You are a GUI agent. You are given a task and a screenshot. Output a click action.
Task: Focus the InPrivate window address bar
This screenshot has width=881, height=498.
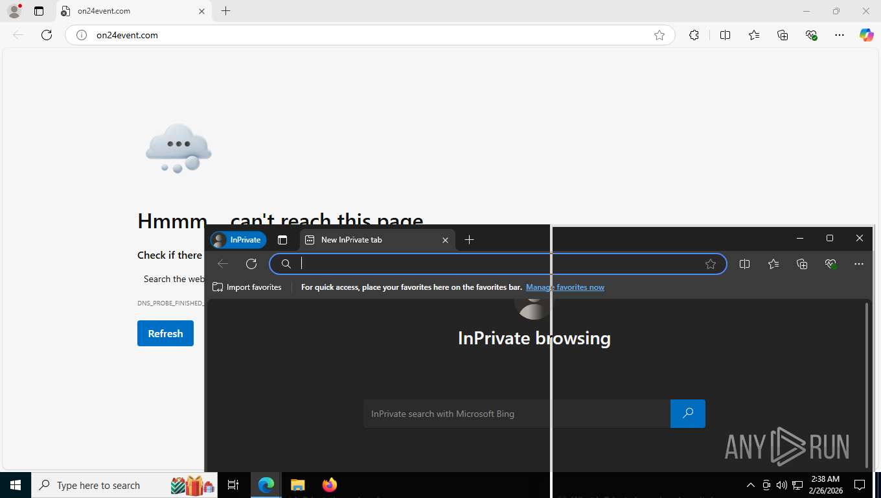[x=499, y=264]
